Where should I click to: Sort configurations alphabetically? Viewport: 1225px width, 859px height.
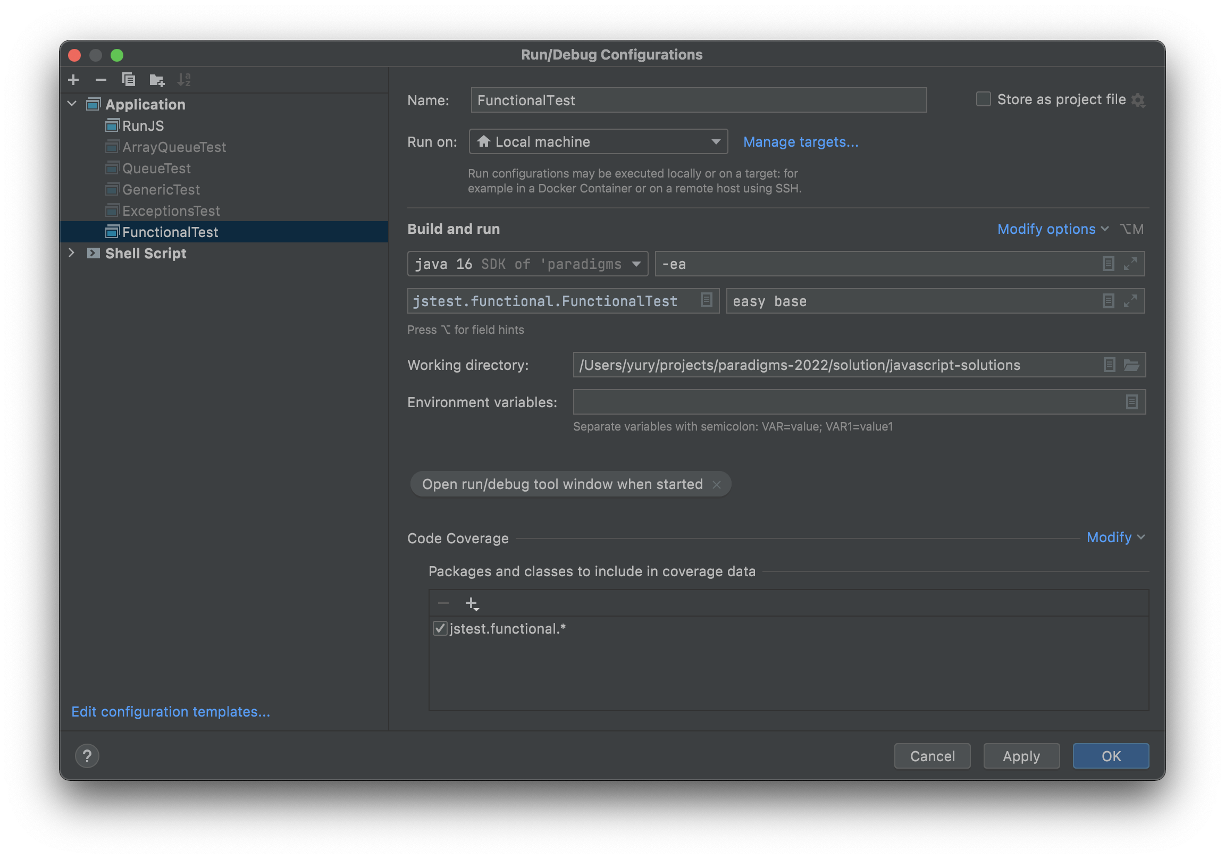coord(184,80)
